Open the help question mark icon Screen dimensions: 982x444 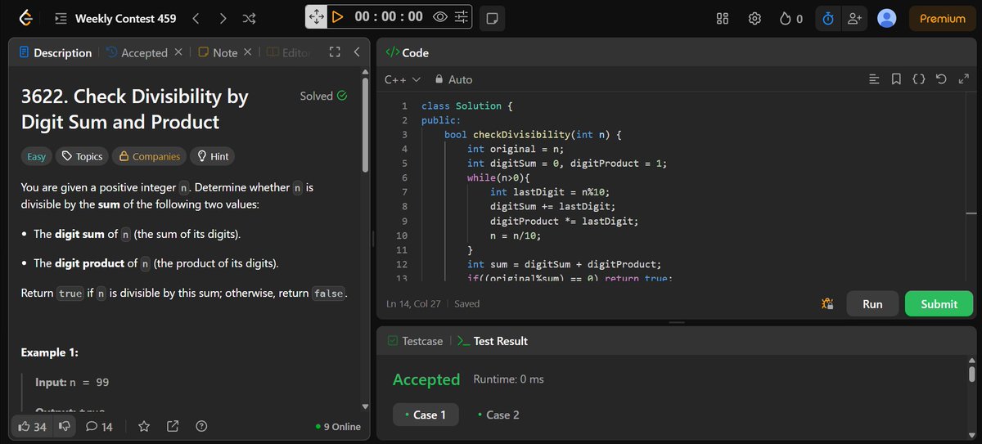click(x=201, y=426)
